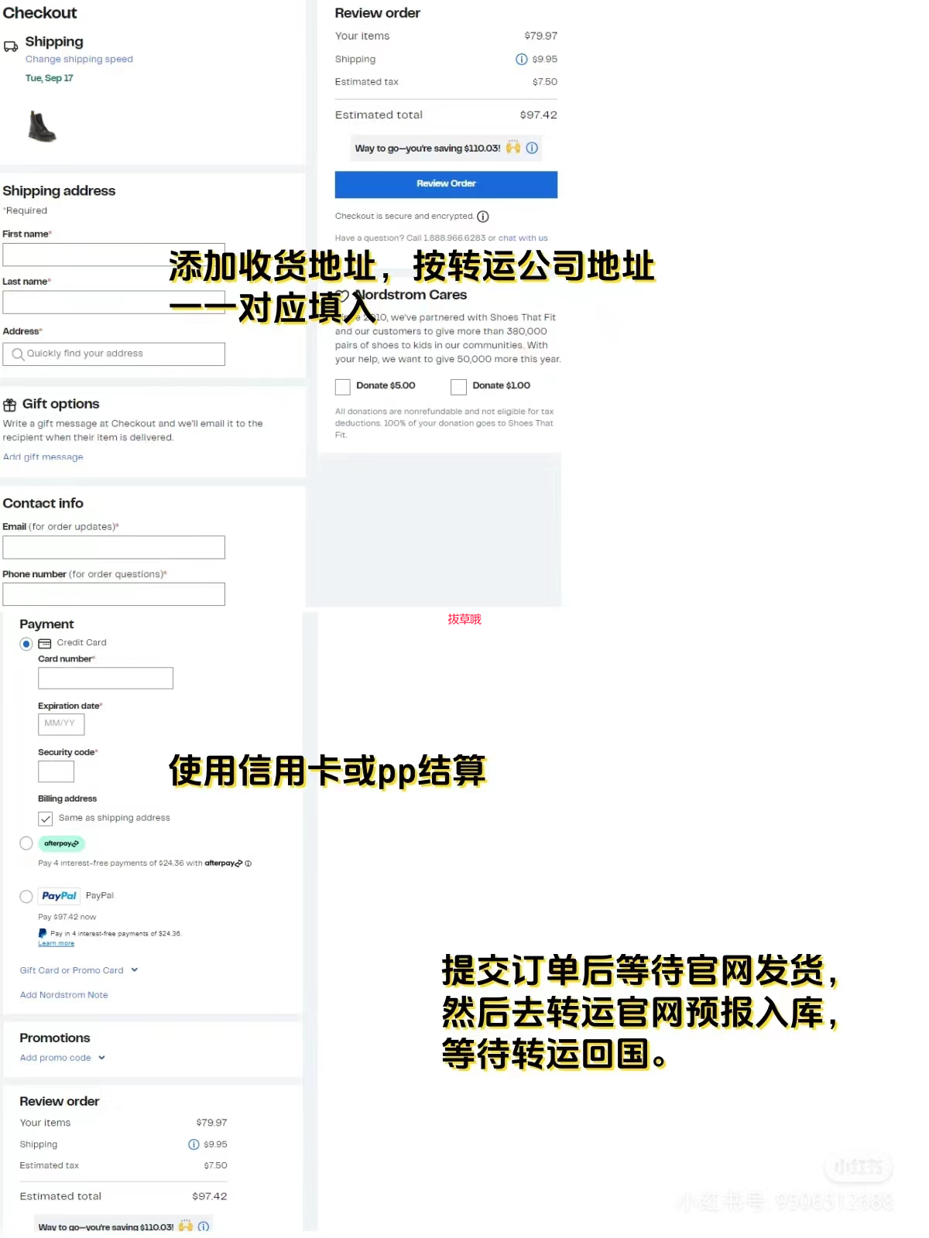
Task: Click the credit card icon in Payment
Action: click(x=45, y=643)
